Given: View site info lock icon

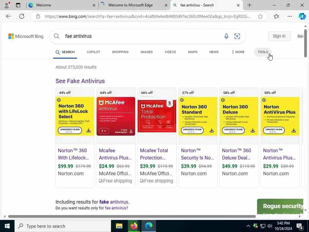Looking at the screenshot, I should pos(38,16).
